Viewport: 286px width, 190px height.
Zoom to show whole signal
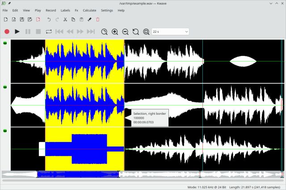(x=146, y=32)
